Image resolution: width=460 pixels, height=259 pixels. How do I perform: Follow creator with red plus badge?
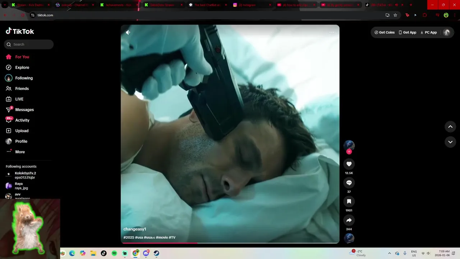349,152
